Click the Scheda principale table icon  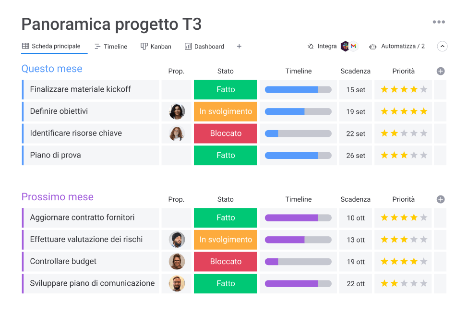point(26,46)
